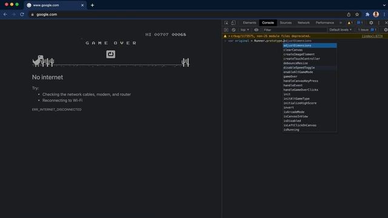Pick handleGameOverClicks suggestion
The image size is (388, 218).
click(x=310, y=90)
